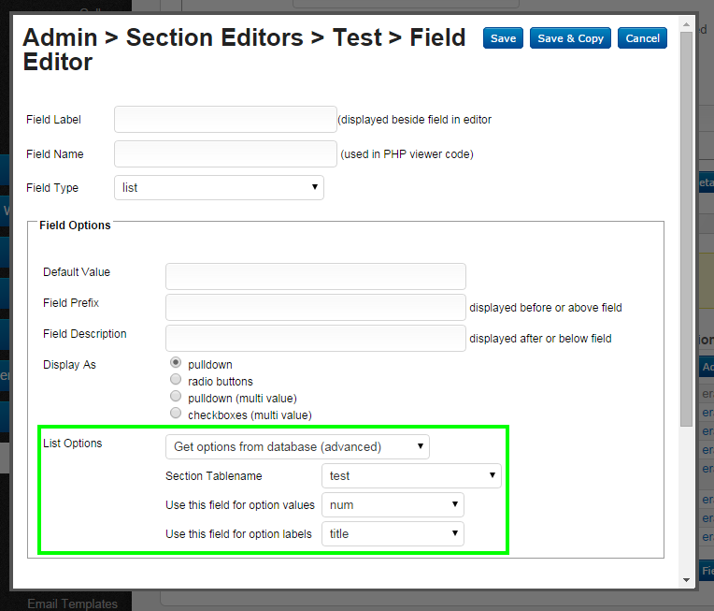Choose checkboxes (multi value) display option
Screen dimensions: 714x611
click(x=176, y=414)
